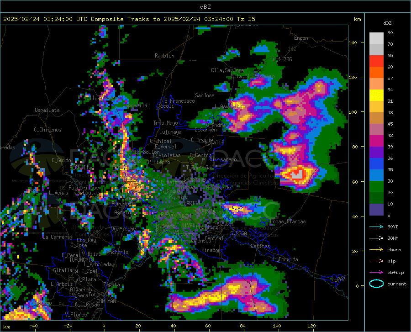The image size is (411, 332).
Task: Click the Divisadero label
Action: [223, 159]
